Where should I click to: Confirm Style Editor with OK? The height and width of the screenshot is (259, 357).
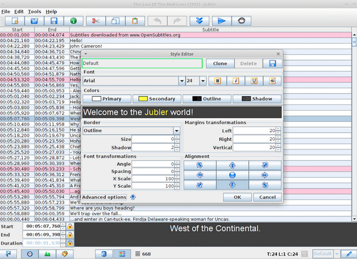237,197
